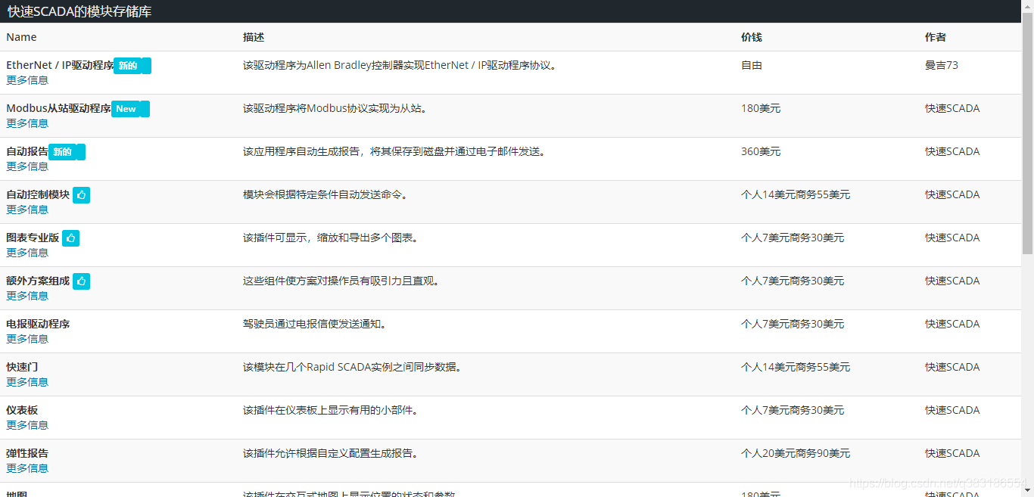Click New badge next to Modbus从站驱动程序

click(130, 109)
